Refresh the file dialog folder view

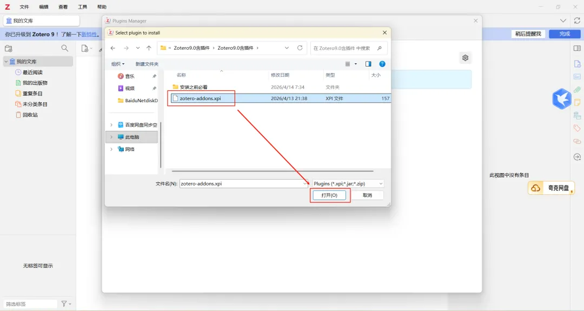click(300, 48)
